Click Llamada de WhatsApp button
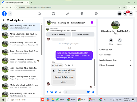137x102 pixels. coord(64,77)
